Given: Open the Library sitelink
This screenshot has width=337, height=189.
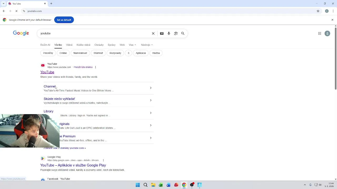Looking at the screenshot, I should pyautogui.click(x=48, y=111).
